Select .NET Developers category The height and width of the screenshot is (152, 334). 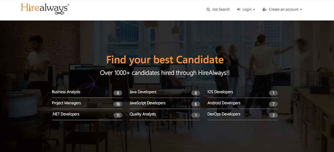click(65, 114)
